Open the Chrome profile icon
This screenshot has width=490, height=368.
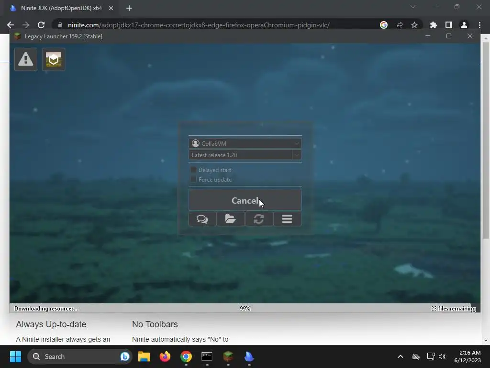tap(464, 25)
